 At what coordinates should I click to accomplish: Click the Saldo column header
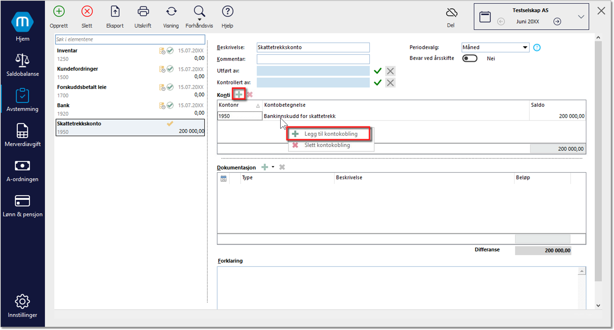pos(558,105)
